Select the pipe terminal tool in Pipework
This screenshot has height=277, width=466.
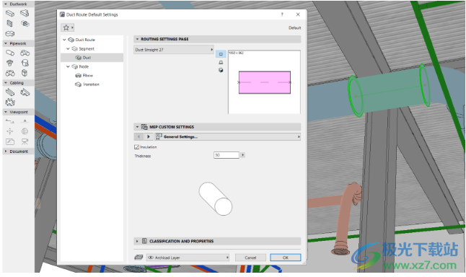tap(10, 63)
